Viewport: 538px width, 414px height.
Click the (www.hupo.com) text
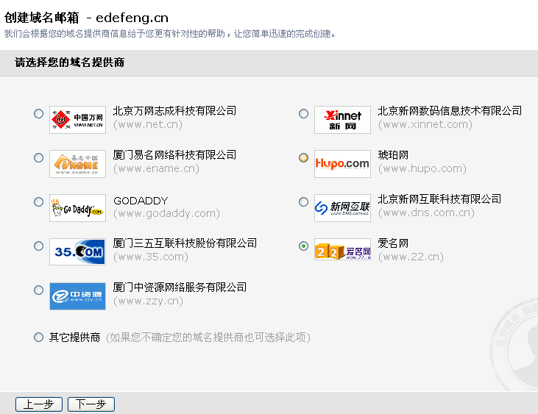coord(422,168)
